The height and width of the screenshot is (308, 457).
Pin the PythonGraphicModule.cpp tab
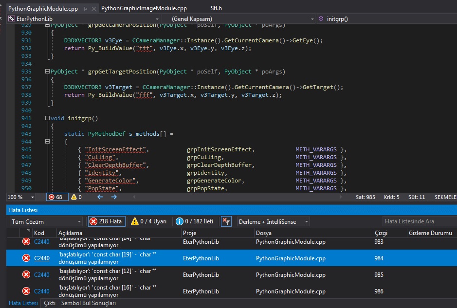click(x=85, y=9)
